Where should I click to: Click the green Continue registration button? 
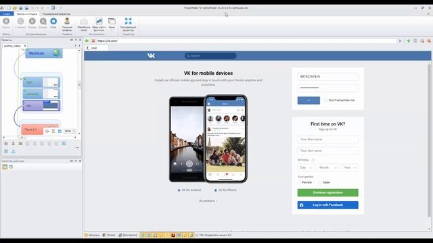coord(327,192)
